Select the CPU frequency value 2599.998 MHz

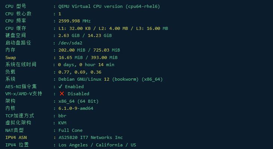74,21
